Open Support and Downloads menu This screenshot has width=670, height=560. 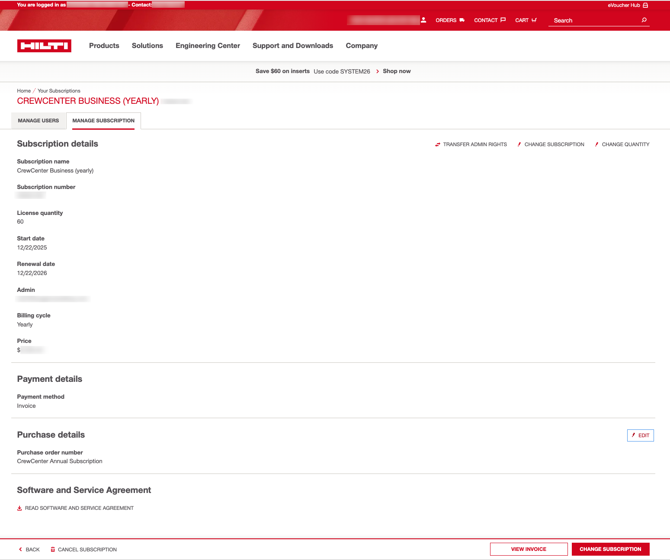click(x=293, y=45)
